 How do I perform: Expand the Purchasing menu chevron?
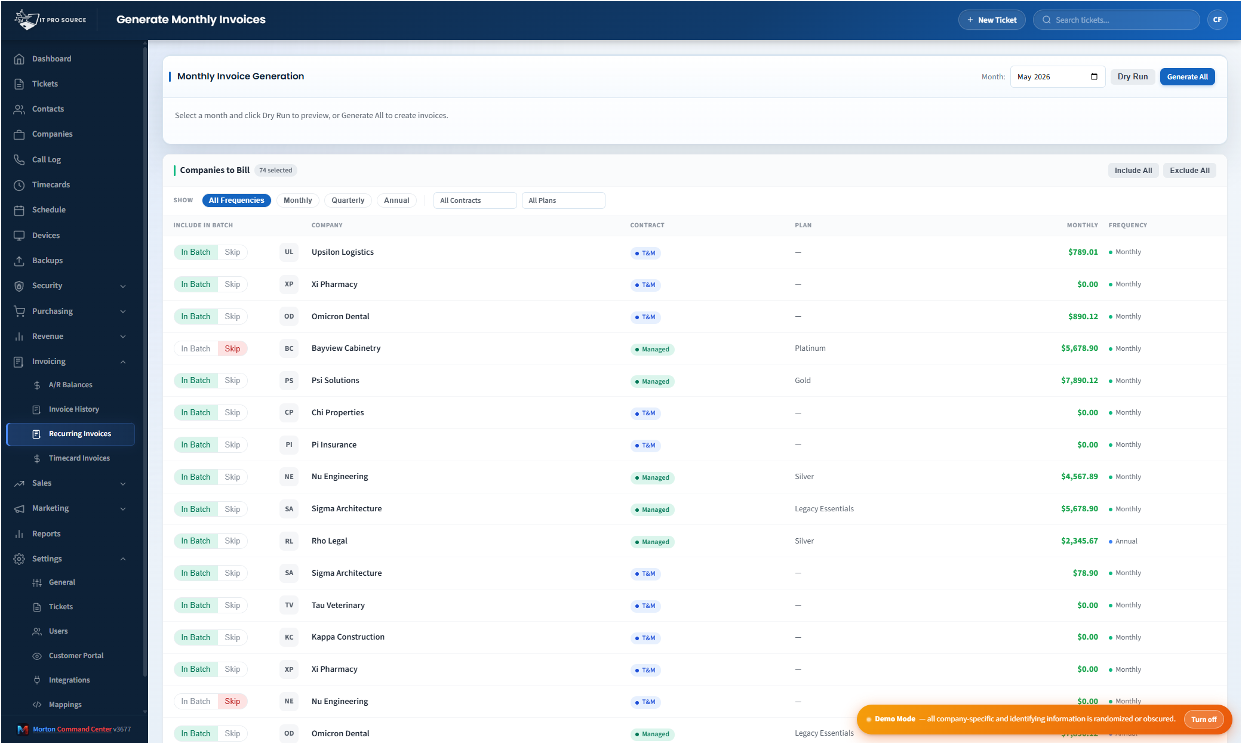[x=123, y=311]
